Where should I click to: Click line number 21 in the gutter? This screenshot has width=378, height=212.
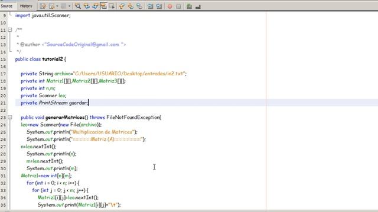click(3, 103)
